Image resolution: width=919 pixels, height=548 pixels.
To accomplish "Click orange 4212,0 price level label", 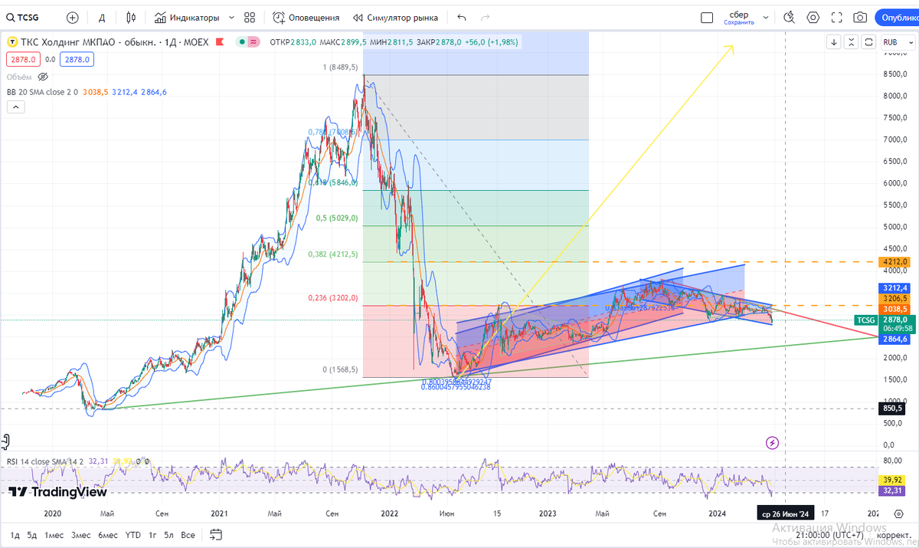I will pyautogui.click(x=894, y=262).
